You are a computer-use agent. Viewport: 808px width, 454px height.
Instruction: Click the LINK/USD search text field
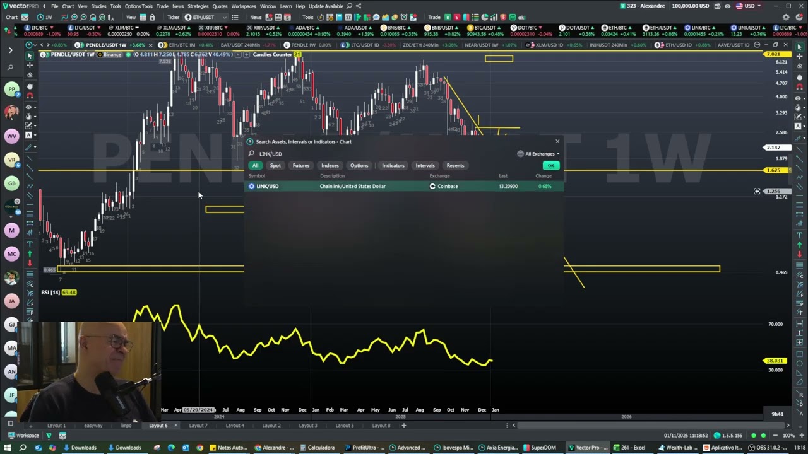(379, 154)
